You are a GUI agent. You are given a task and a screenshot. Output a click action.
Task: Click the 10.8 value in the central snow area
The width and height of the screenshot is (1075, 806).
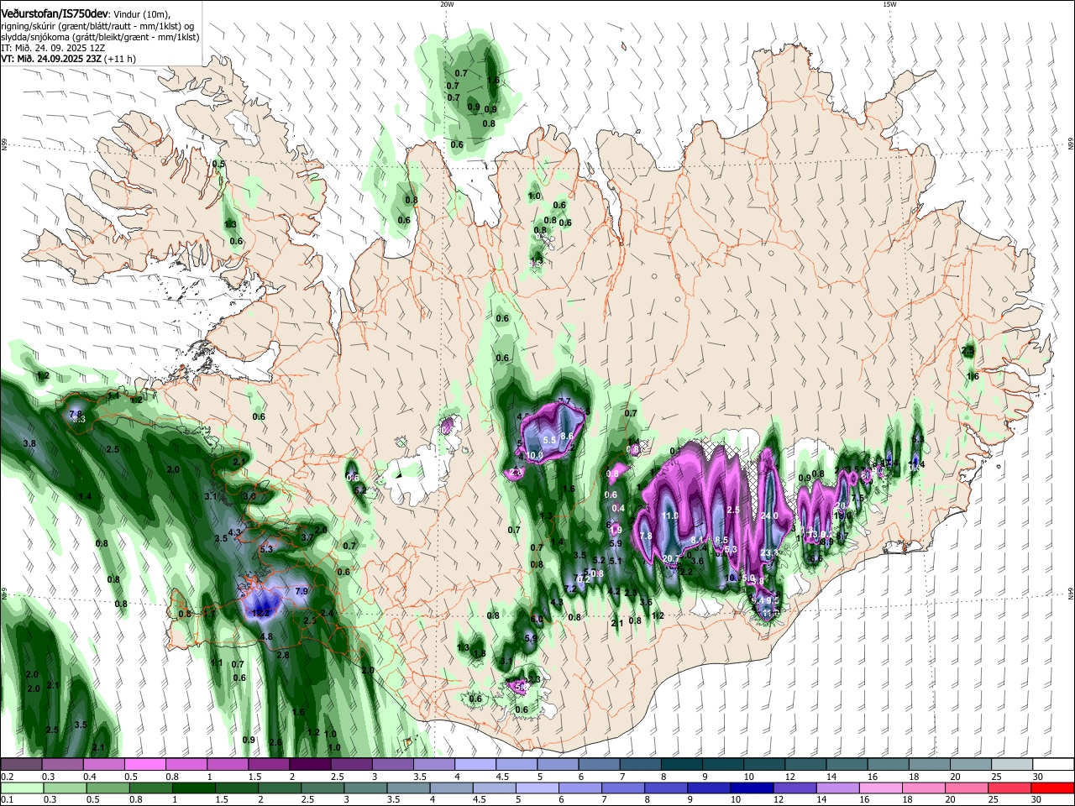[x=535, y=455]
